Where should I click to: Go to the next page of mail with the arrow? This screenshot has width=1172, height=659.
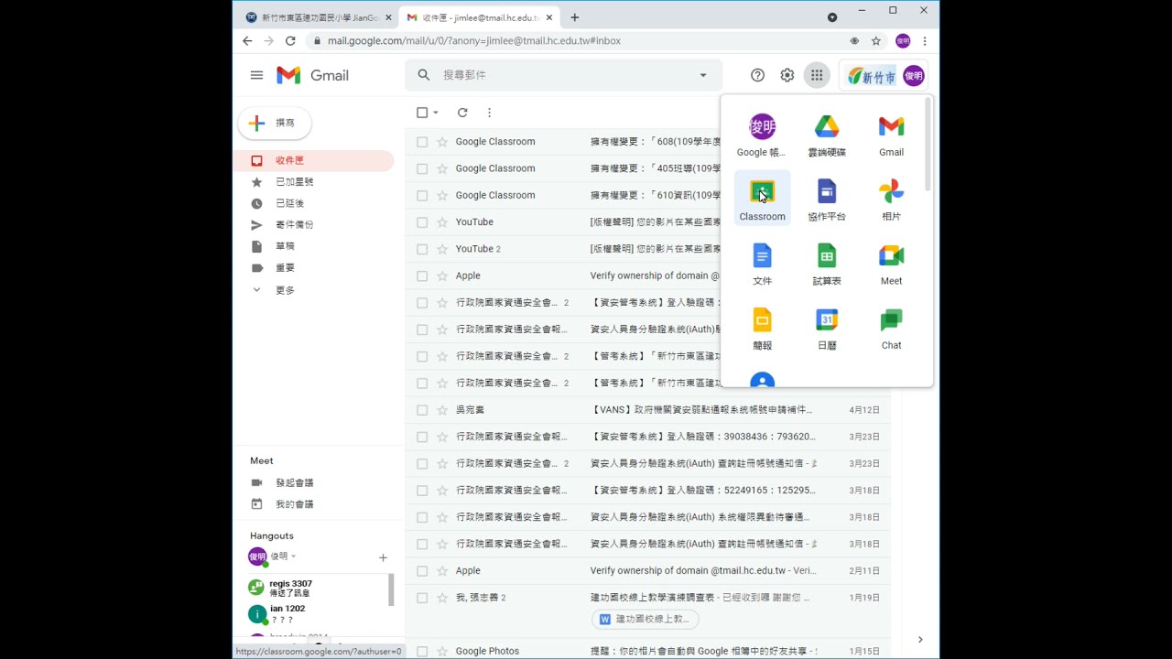click(x=920, y=640)
